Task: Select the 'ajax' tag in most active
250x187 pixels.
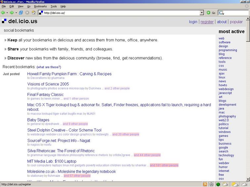Action: (222, 74)
